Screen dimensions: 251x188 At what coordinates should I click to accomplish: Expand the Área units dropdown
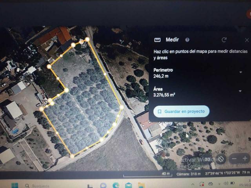240,91
